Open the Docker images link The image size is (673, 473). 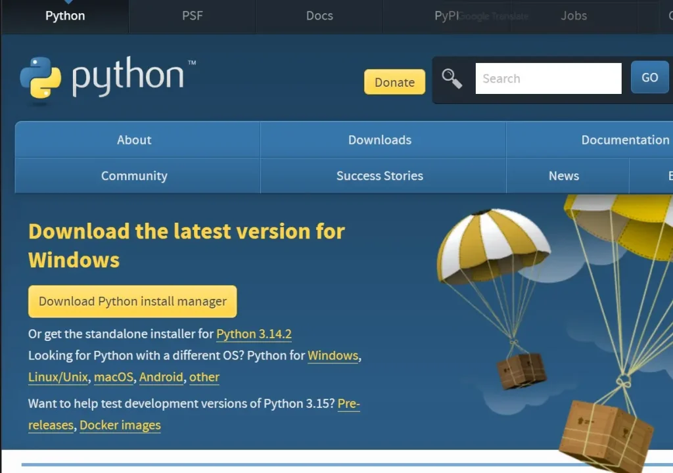[x=120, y=425]
